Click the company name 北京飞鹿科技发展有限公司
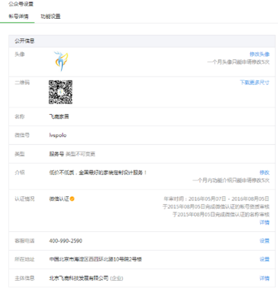This screenshot has height=289, width=278. click(79, 278)
